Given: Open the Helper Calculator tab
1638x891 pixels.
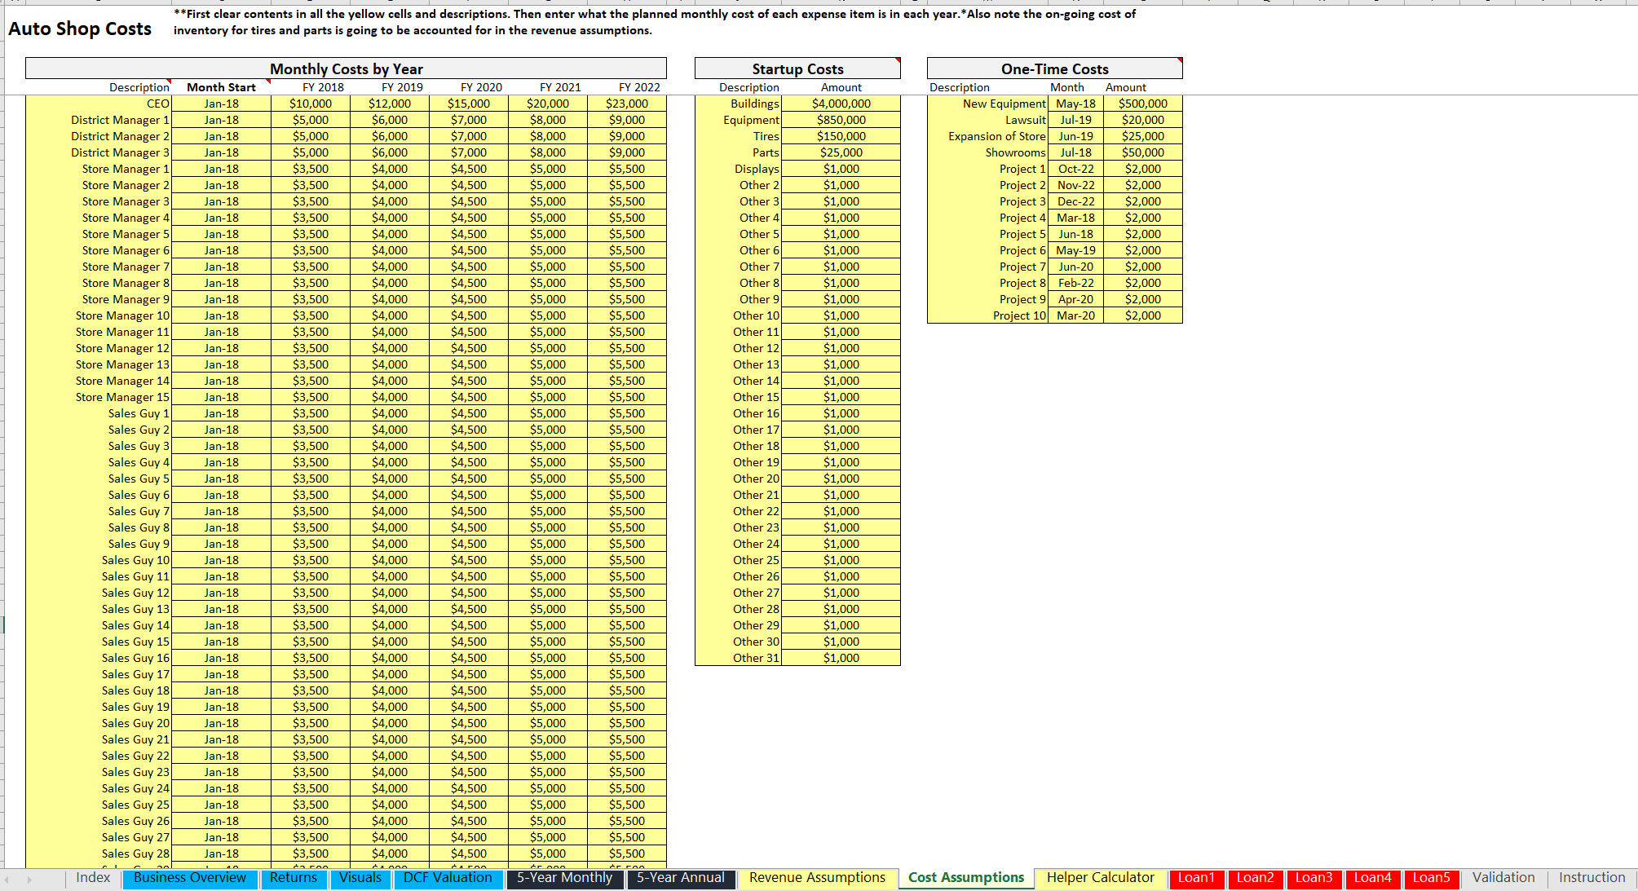Looking at the screenshot, I should (x=1101, y=878).
